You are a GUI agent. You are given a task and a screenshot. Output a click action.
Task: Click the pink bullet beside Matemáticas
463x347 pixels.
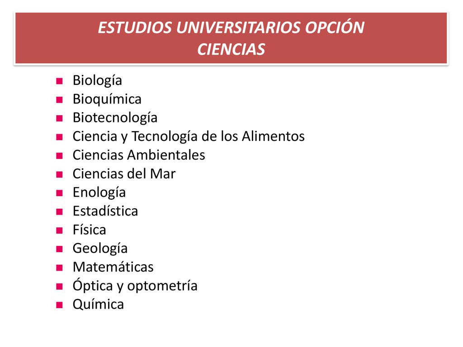point(59,267)
